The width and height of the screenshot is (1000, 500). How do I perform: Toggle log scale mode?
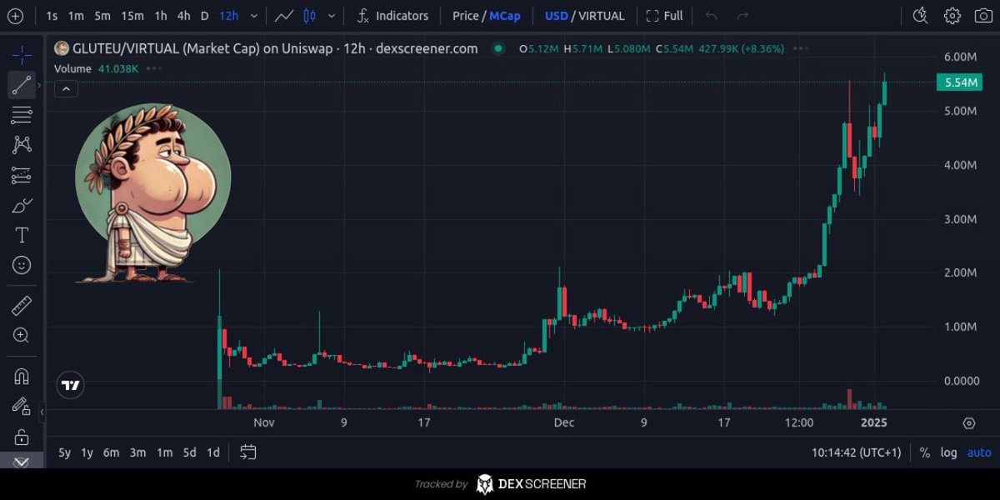(949, 452)
